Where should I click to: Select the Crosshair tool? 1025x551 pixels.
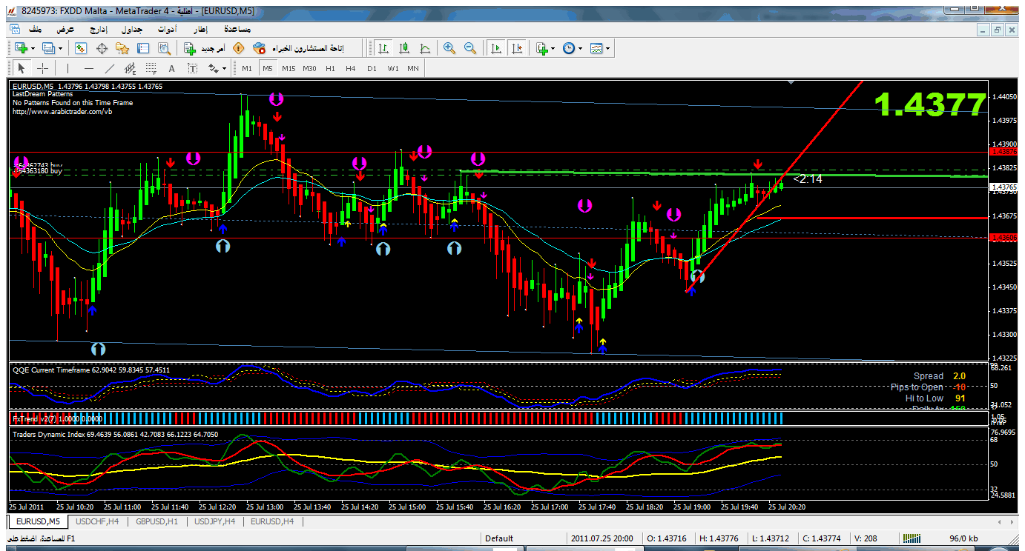coord(43,68)
